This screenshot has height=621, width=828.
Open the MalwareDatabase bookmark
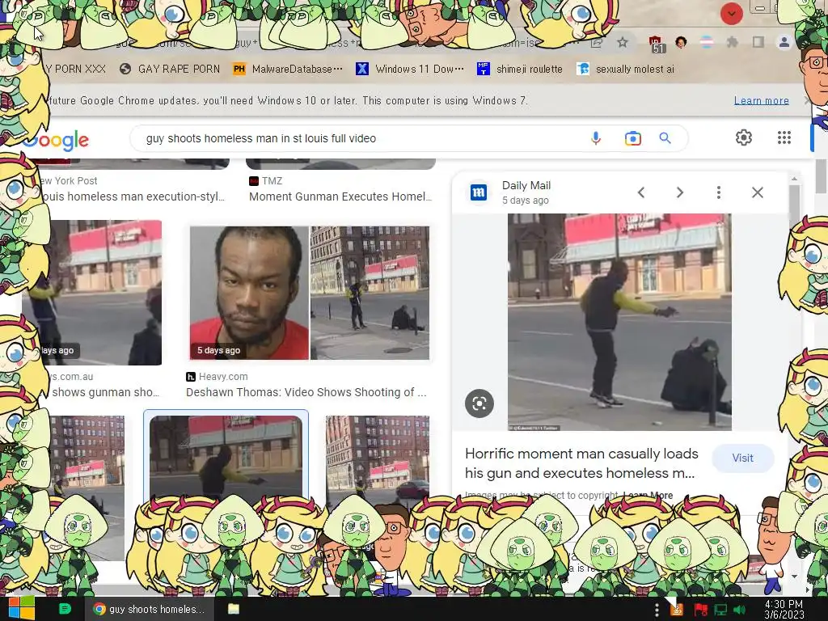click(288, 69)
